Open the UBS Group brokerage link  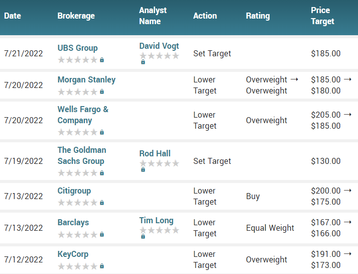click(78, 48)
